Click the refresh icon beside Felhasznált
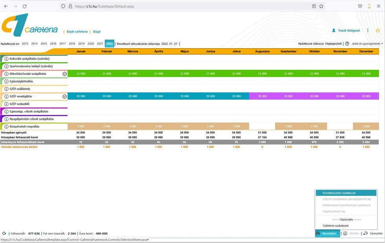 [4, 234]
